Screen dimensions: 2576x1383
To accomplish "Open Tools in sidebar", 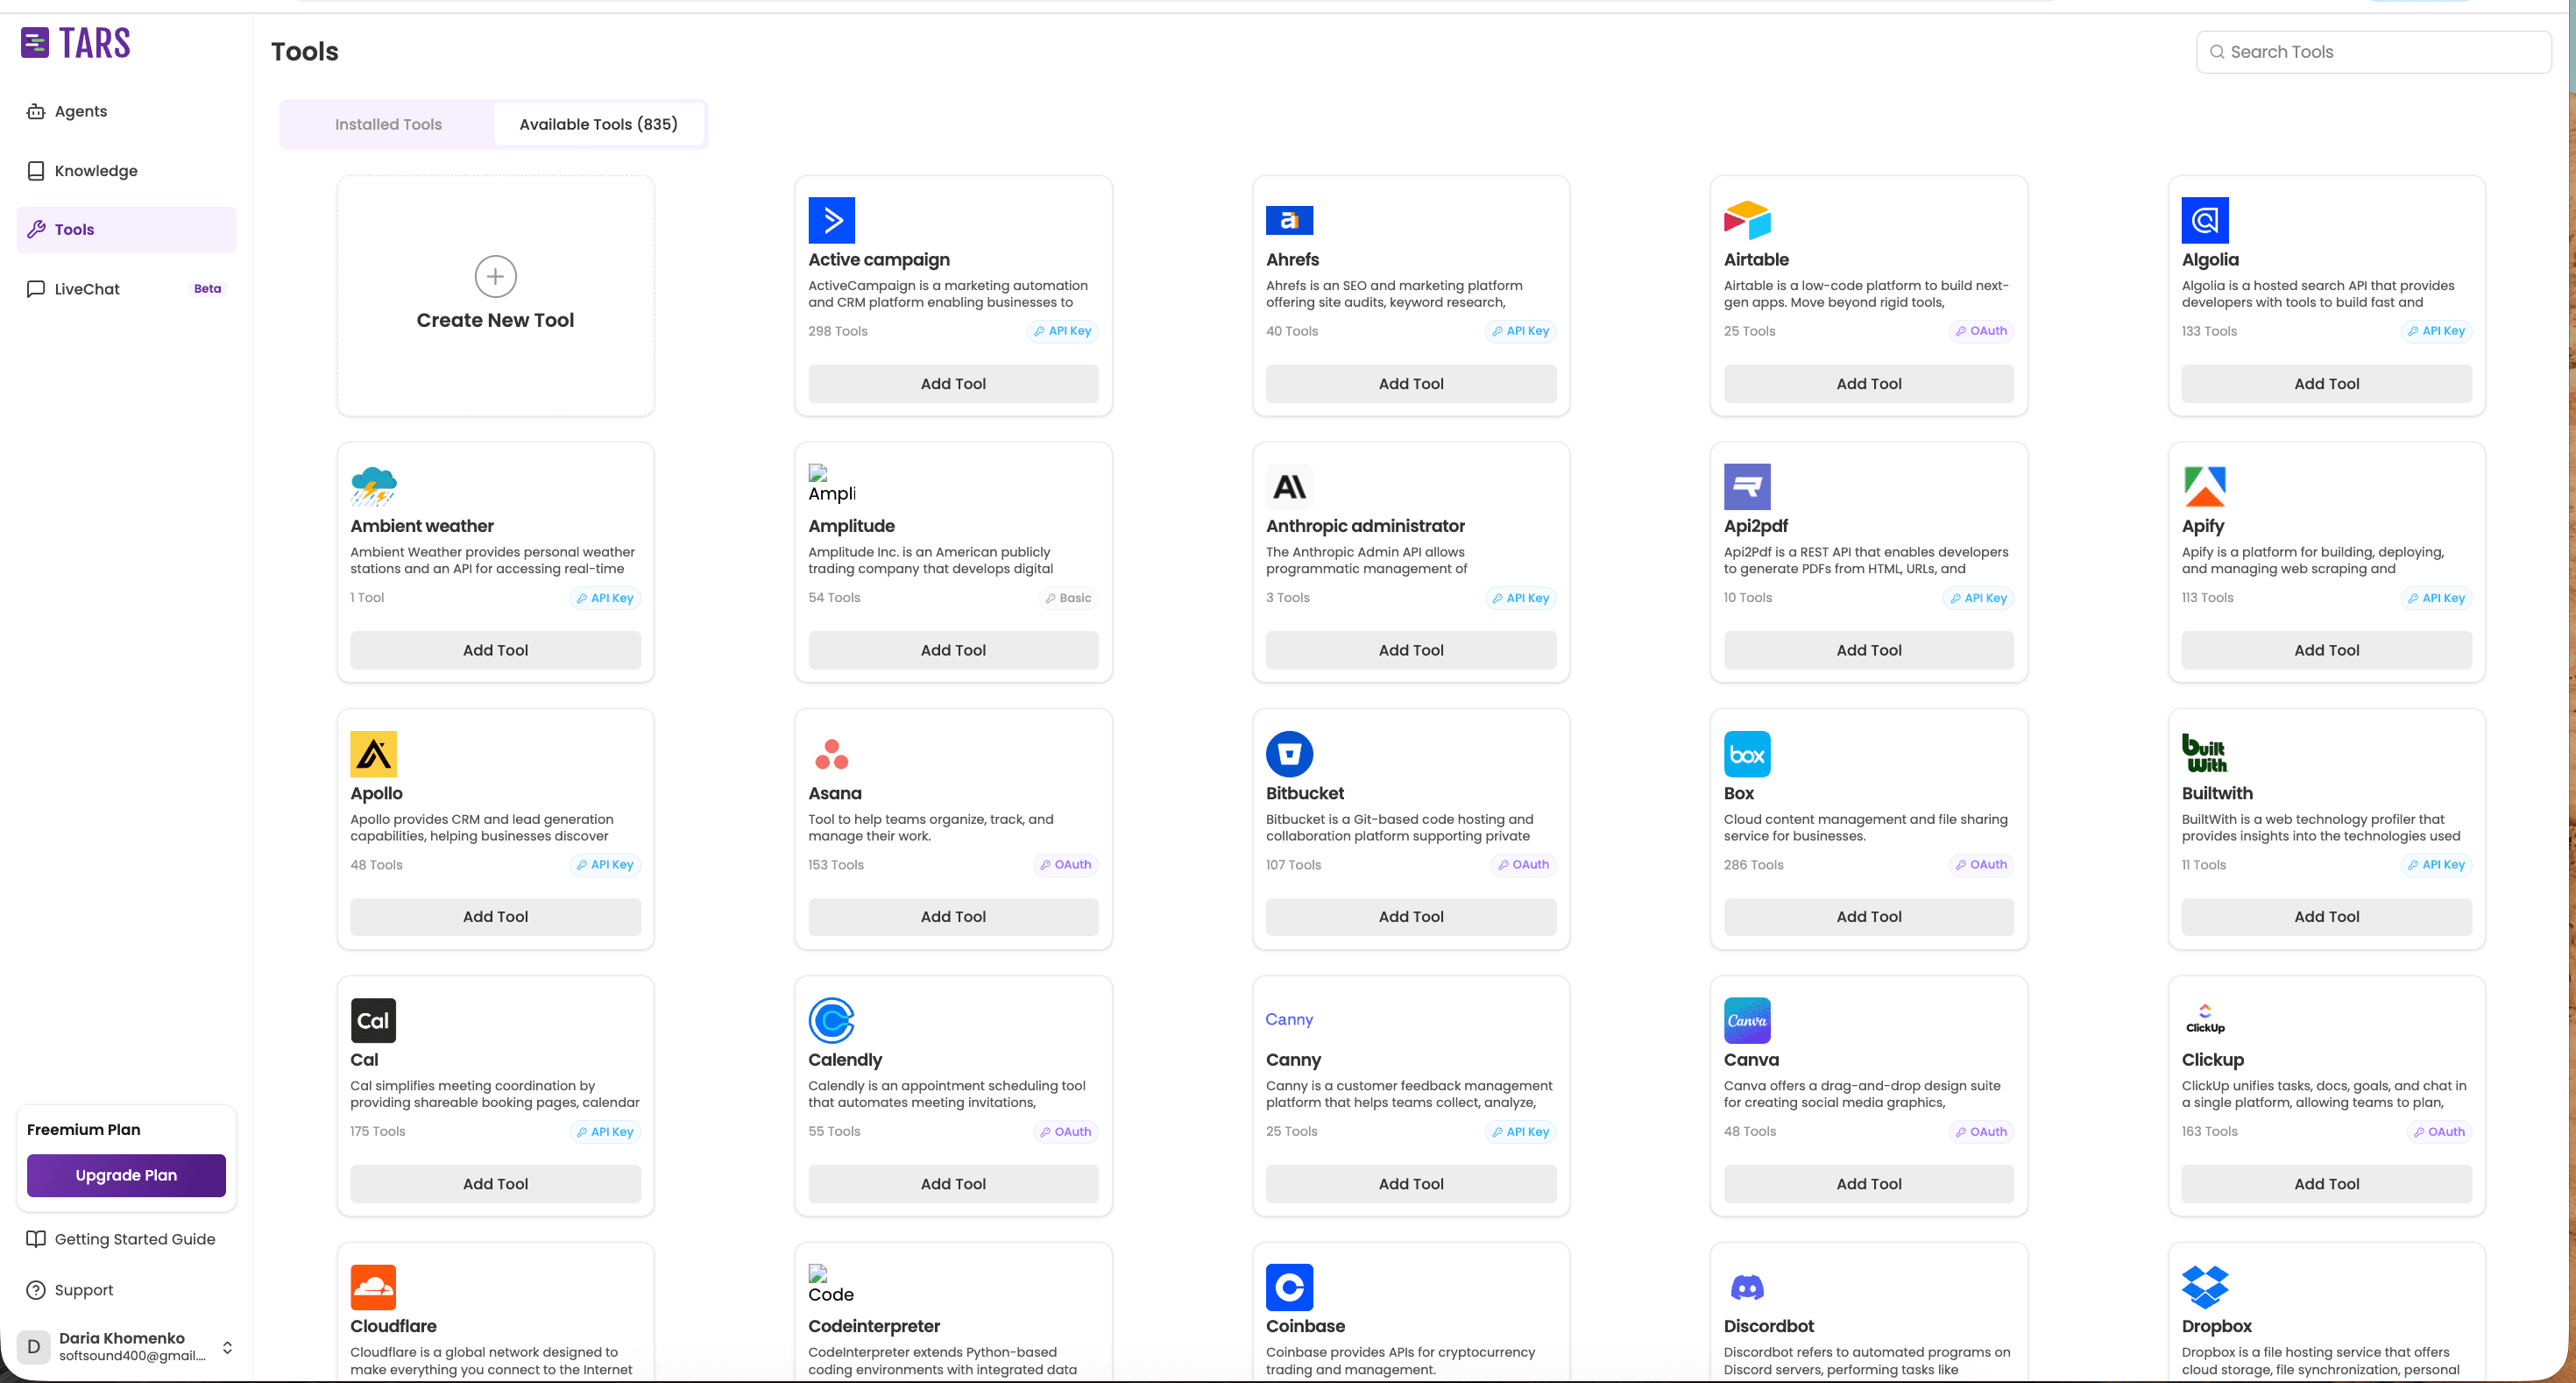I will pos(126,230).
